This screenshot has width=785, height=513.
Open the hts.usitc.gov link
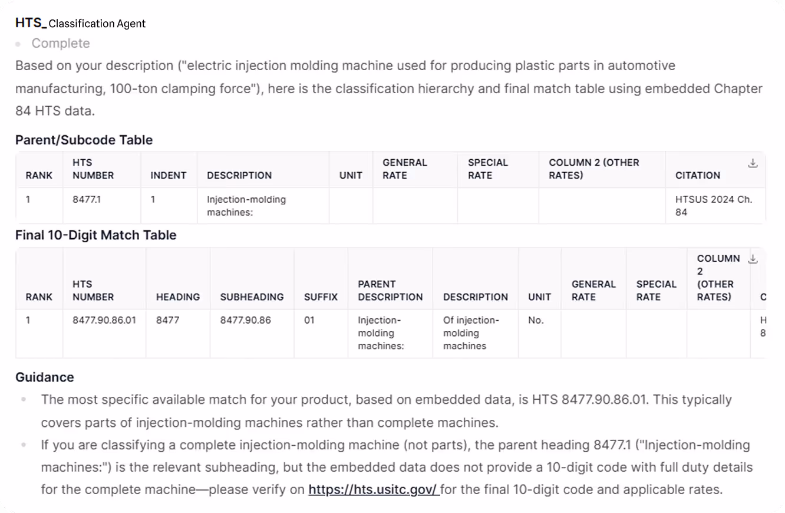coord(374,489)
